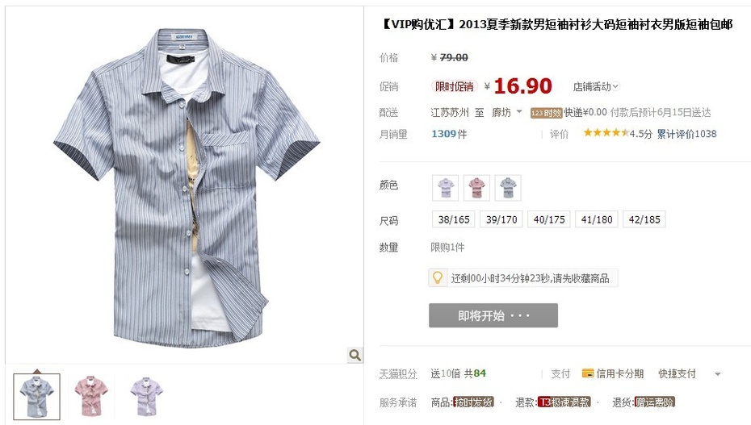
Task: Select size 42/185
Action: coord(644,219)
